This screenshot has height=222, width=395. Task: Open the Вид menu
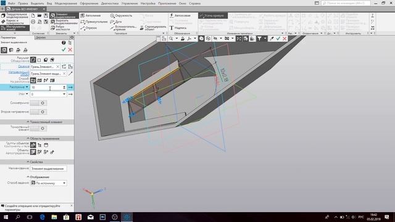(x=49, y=4)
